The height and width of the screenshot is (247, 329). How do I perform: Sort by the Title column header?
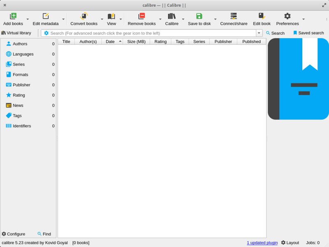click(x=66, y=41)
